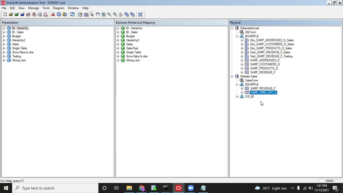
Task: Collapse the Website Sales database node
Action: point(232,76)
